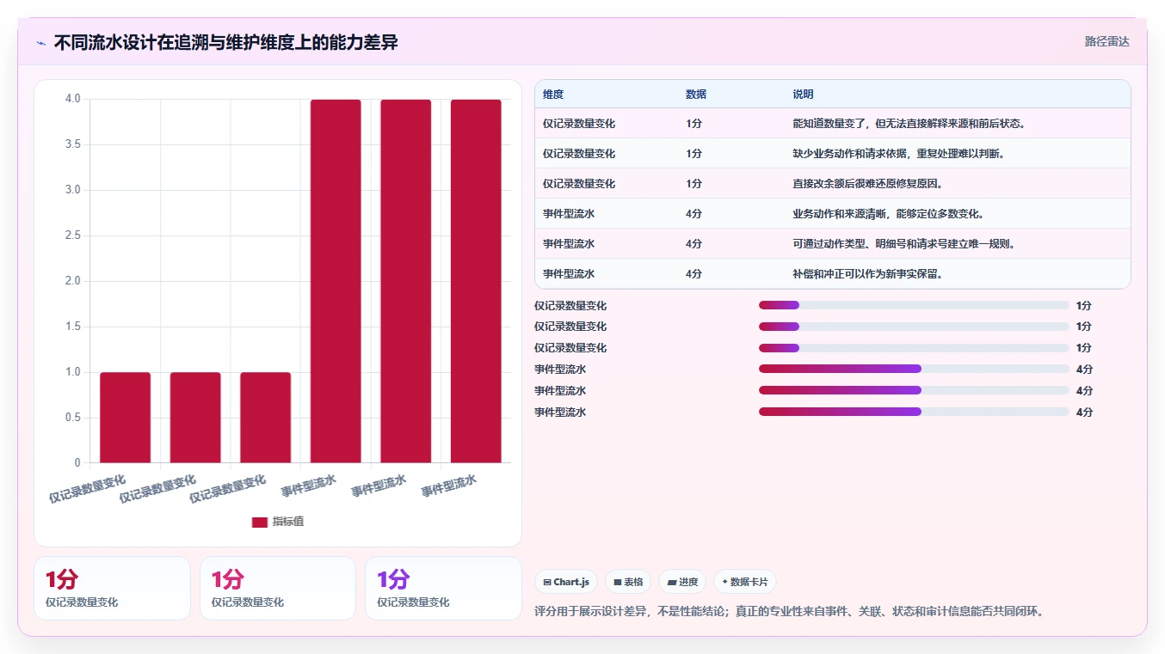Select row text 缺少业务动作和请求依据，重复处理难以判断。

(898, 154)
